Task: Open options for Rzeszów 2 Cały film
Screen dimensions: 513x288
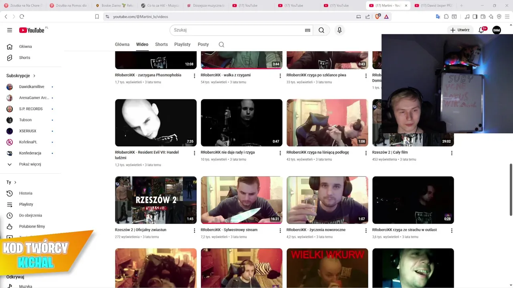Action: pyautogui.click(x=452, y=153)
